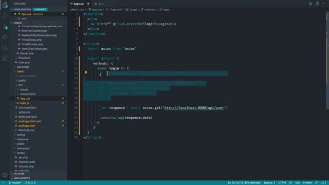
Task: Click the Open Changes icon in editor toolbar
Action: click(310, 4)
